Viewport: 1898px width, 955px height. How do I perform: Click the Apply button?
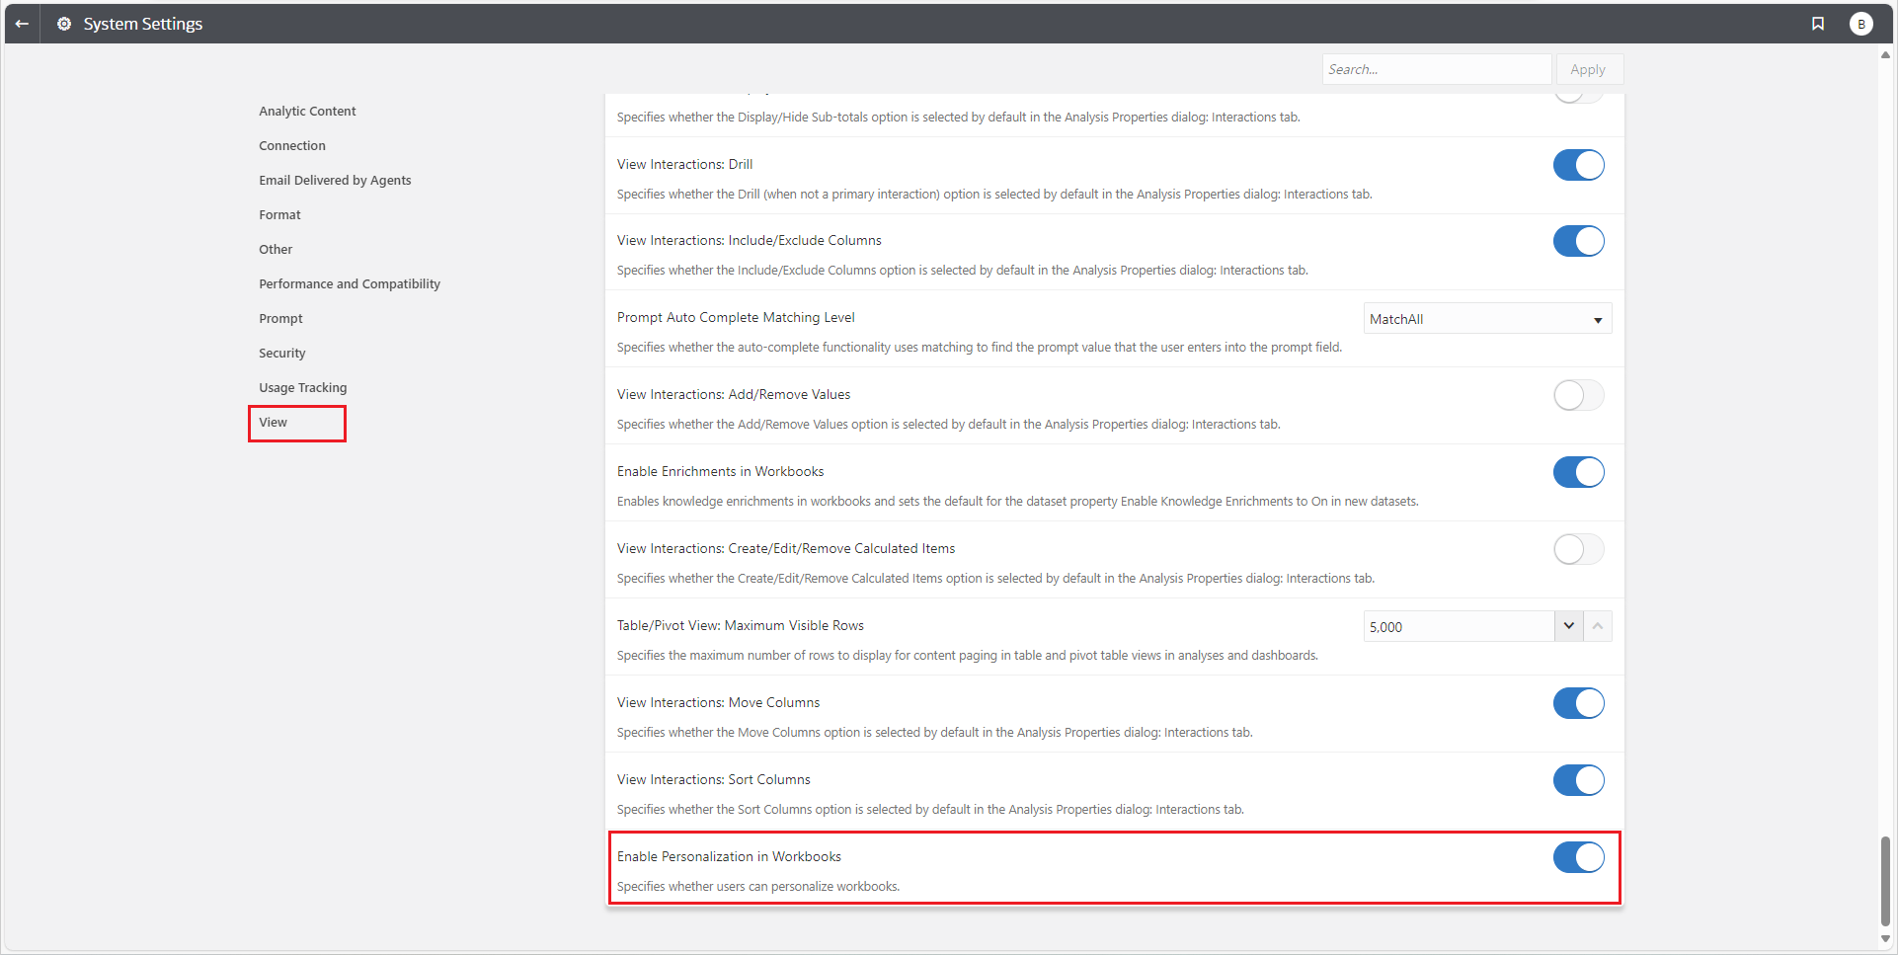point(1588,69)
